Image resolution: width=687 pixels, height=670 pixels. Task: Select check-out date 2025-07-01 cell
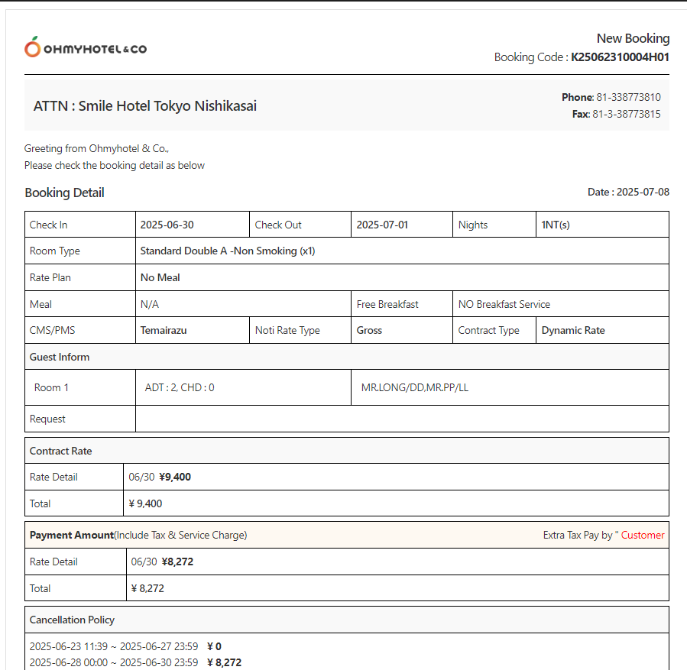pyautogui.click(x=382, y=225)
